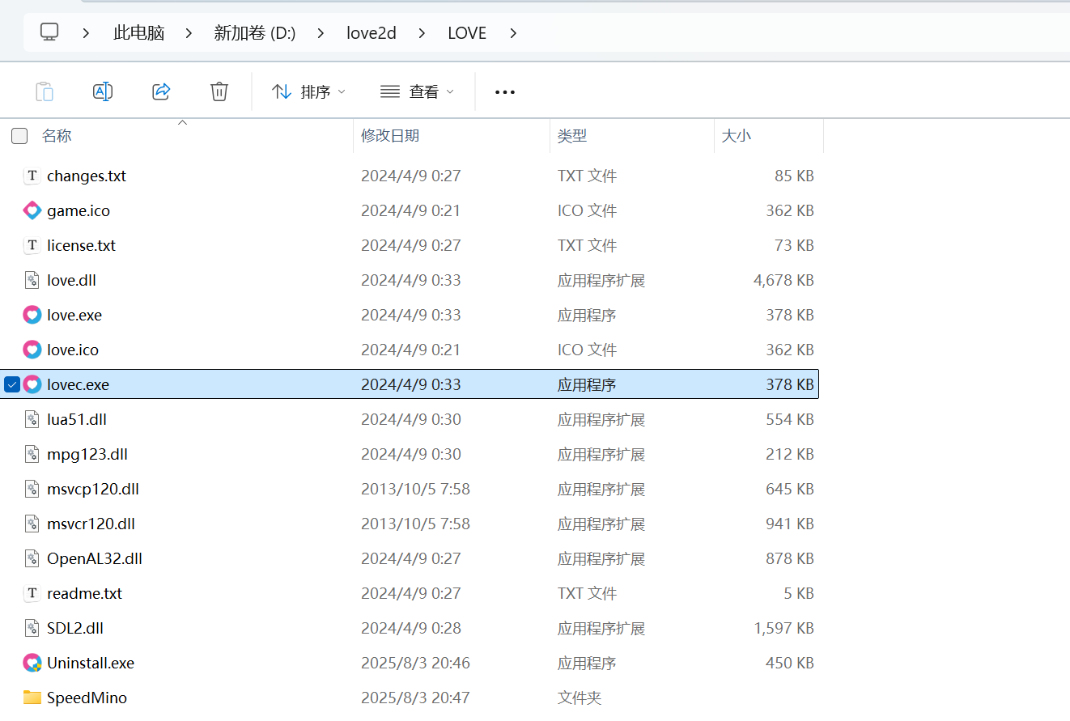Select the file name readme.txt
Screen dimensions: 1070x721
84,593
